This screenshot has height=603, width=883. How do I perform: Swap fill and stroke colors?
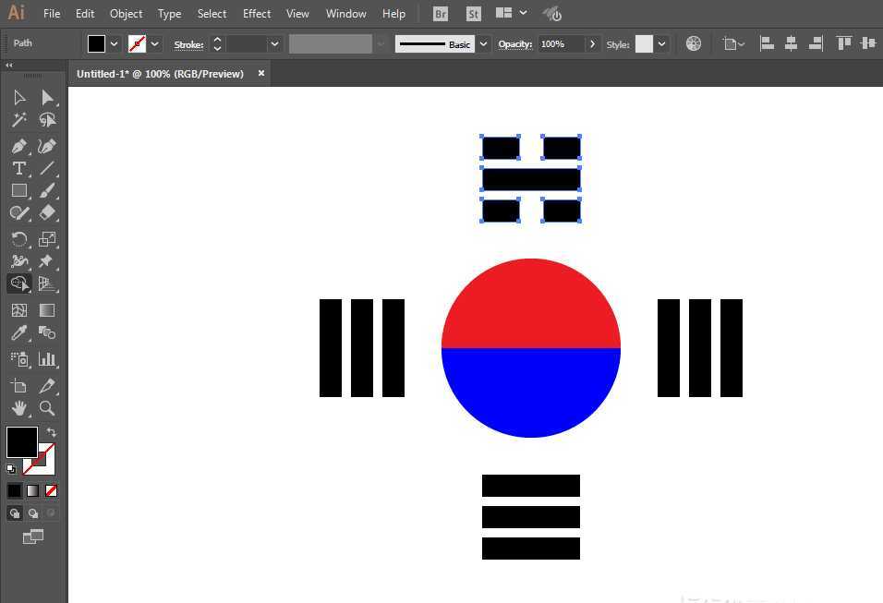52,432
